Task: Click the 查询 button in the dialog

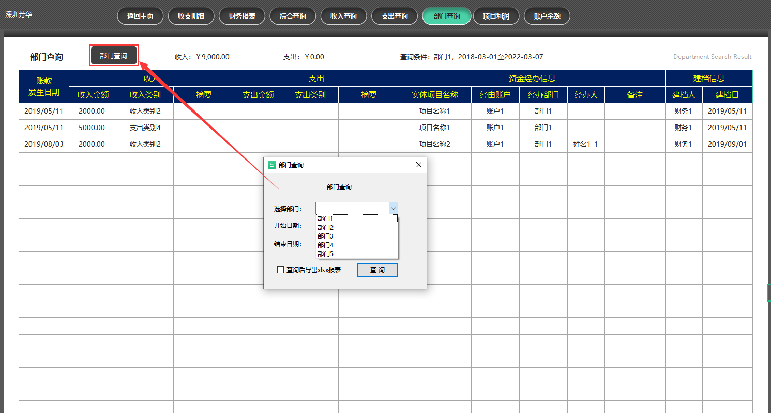Action: 377,269
